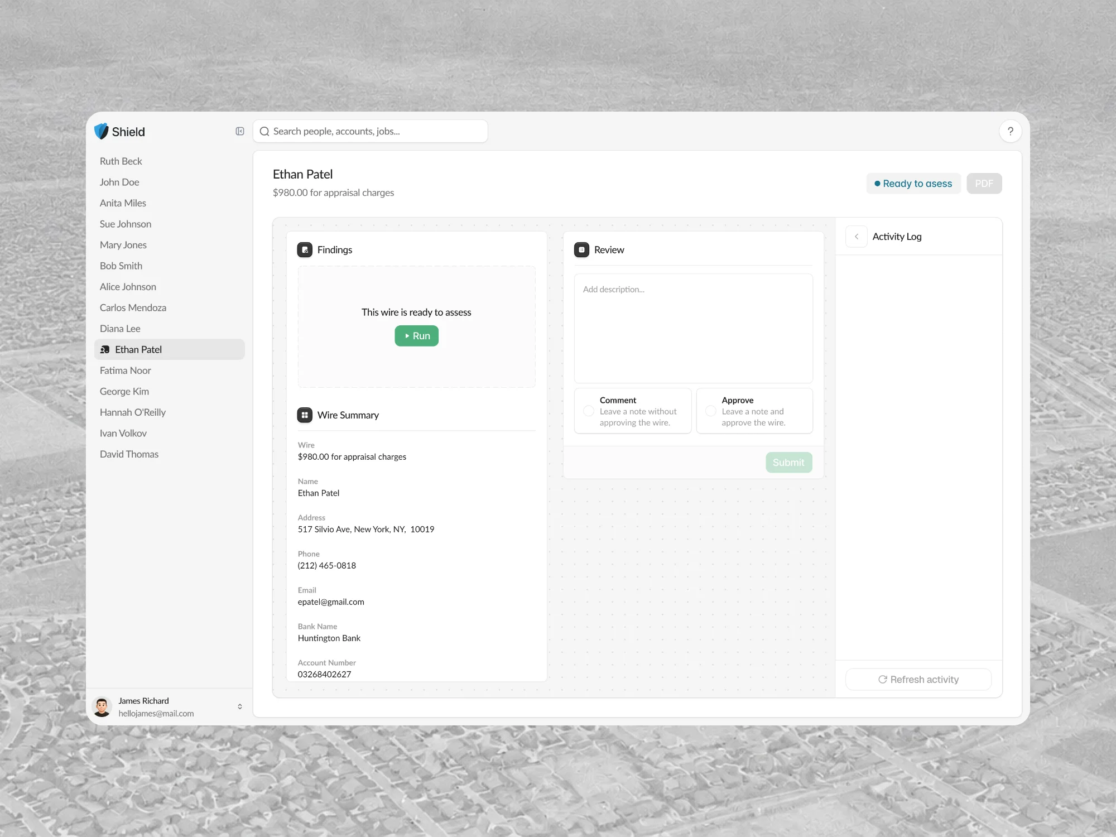Collapse the sidebar panel icon
The width and height of the screenshot is (1116, 837).
pyautogui.click(x=240, y=131)
